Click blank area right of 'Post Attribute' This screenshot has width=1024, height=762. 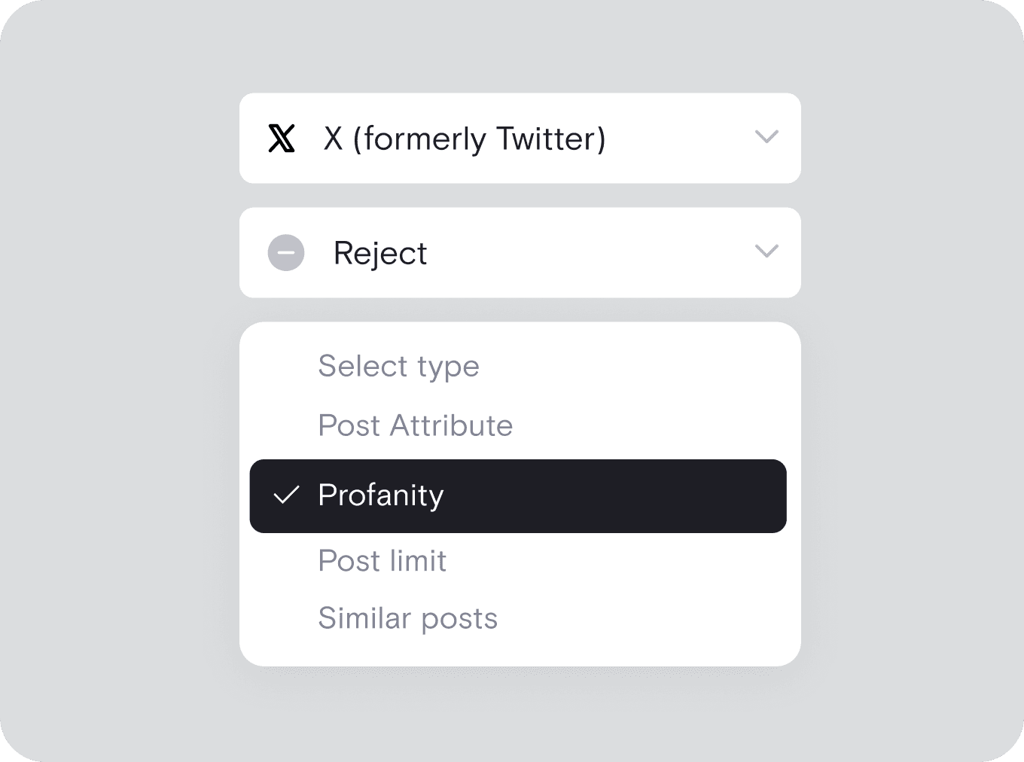[x=648, y=426]
